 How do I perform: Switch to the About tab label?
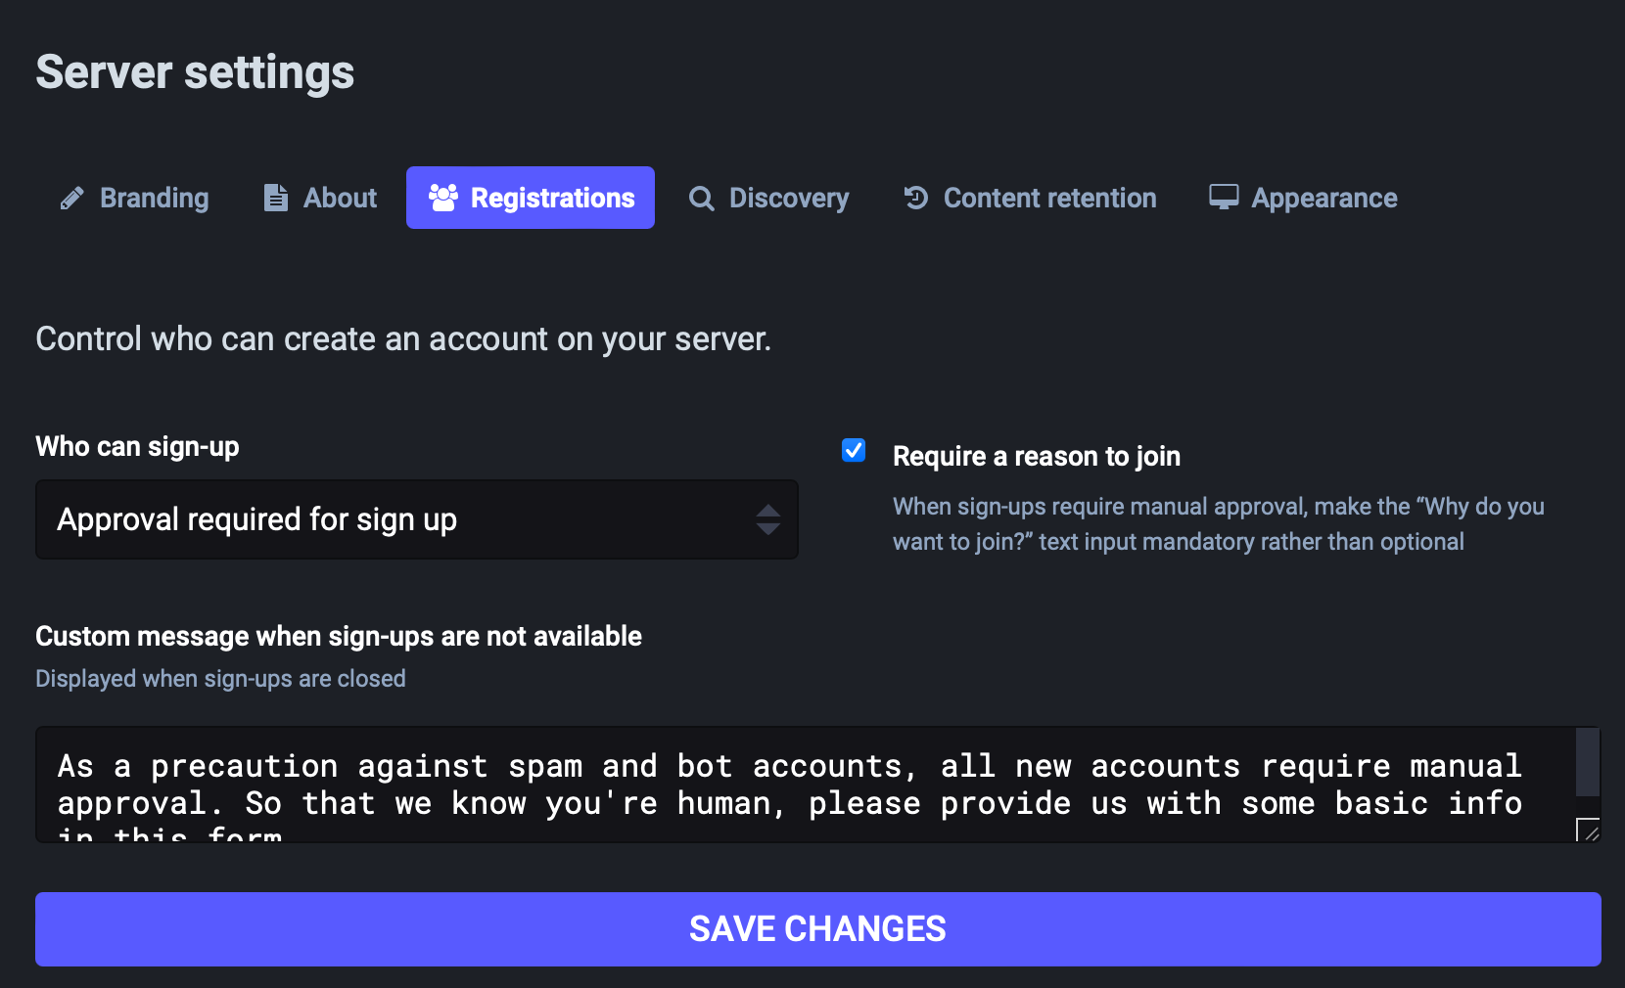340,198
